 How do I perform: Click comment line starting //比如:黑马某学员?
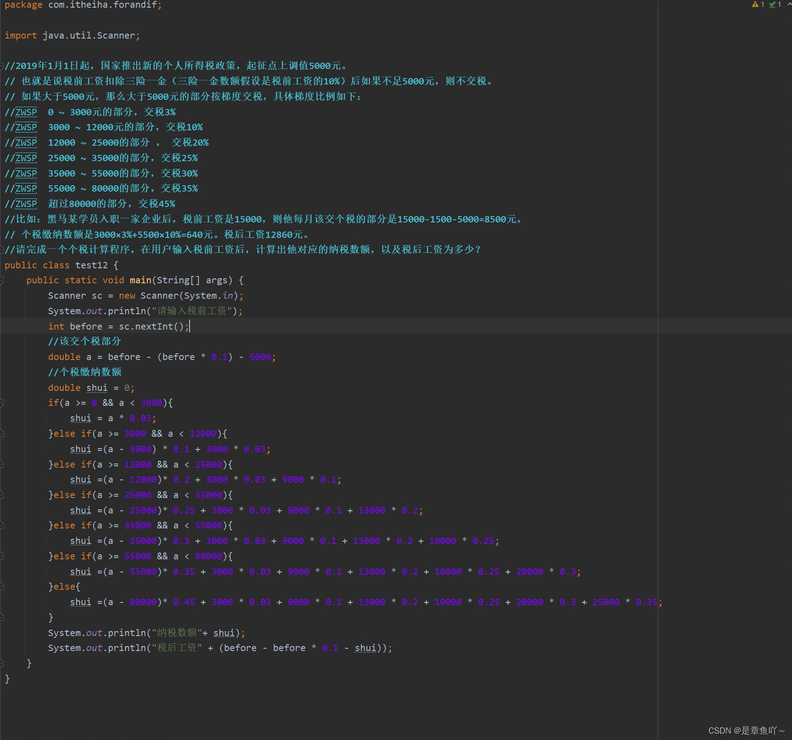[x=264, y=219]
